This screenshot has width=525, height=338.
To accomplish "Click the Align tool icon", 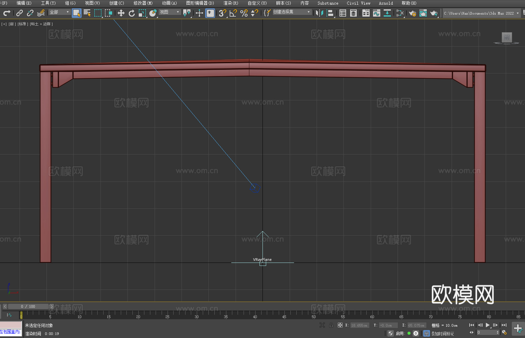I will pyautogui.click(x=330, y=13).
